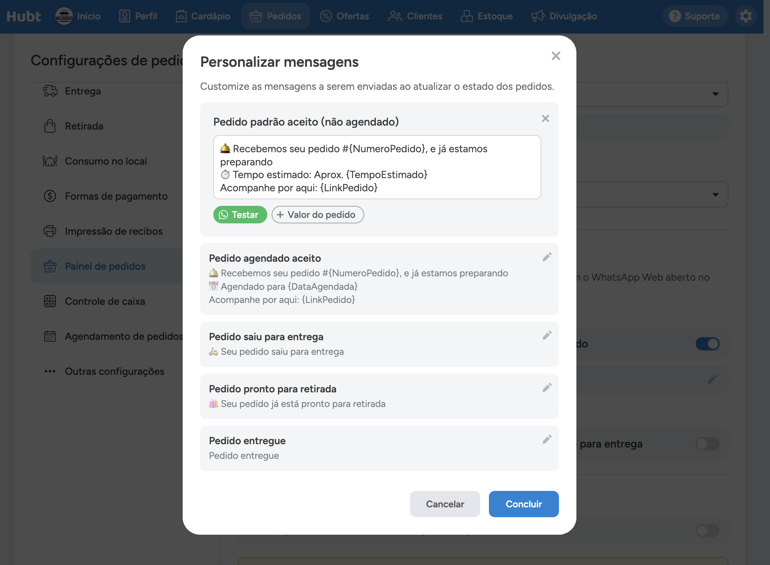
Task: Select Painel de pedidos in sidebar
Action: tap(107, 266)
